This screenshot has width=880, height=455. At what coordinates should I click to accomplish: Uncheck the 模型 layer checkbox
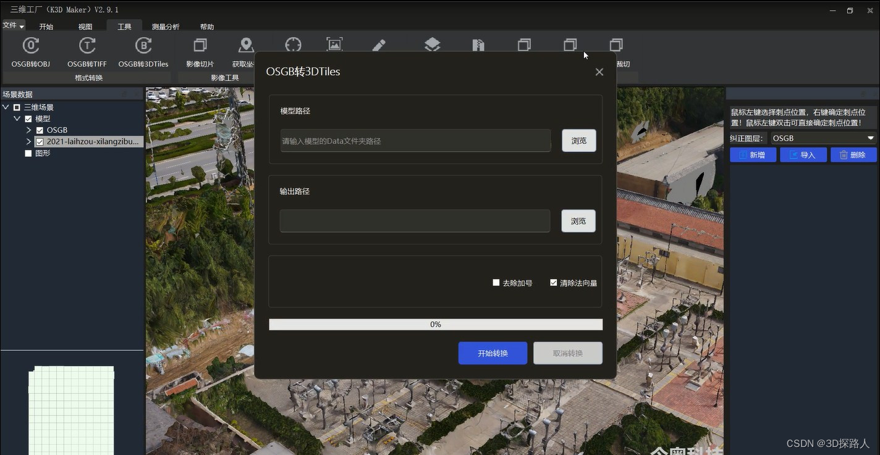[28, 119]
